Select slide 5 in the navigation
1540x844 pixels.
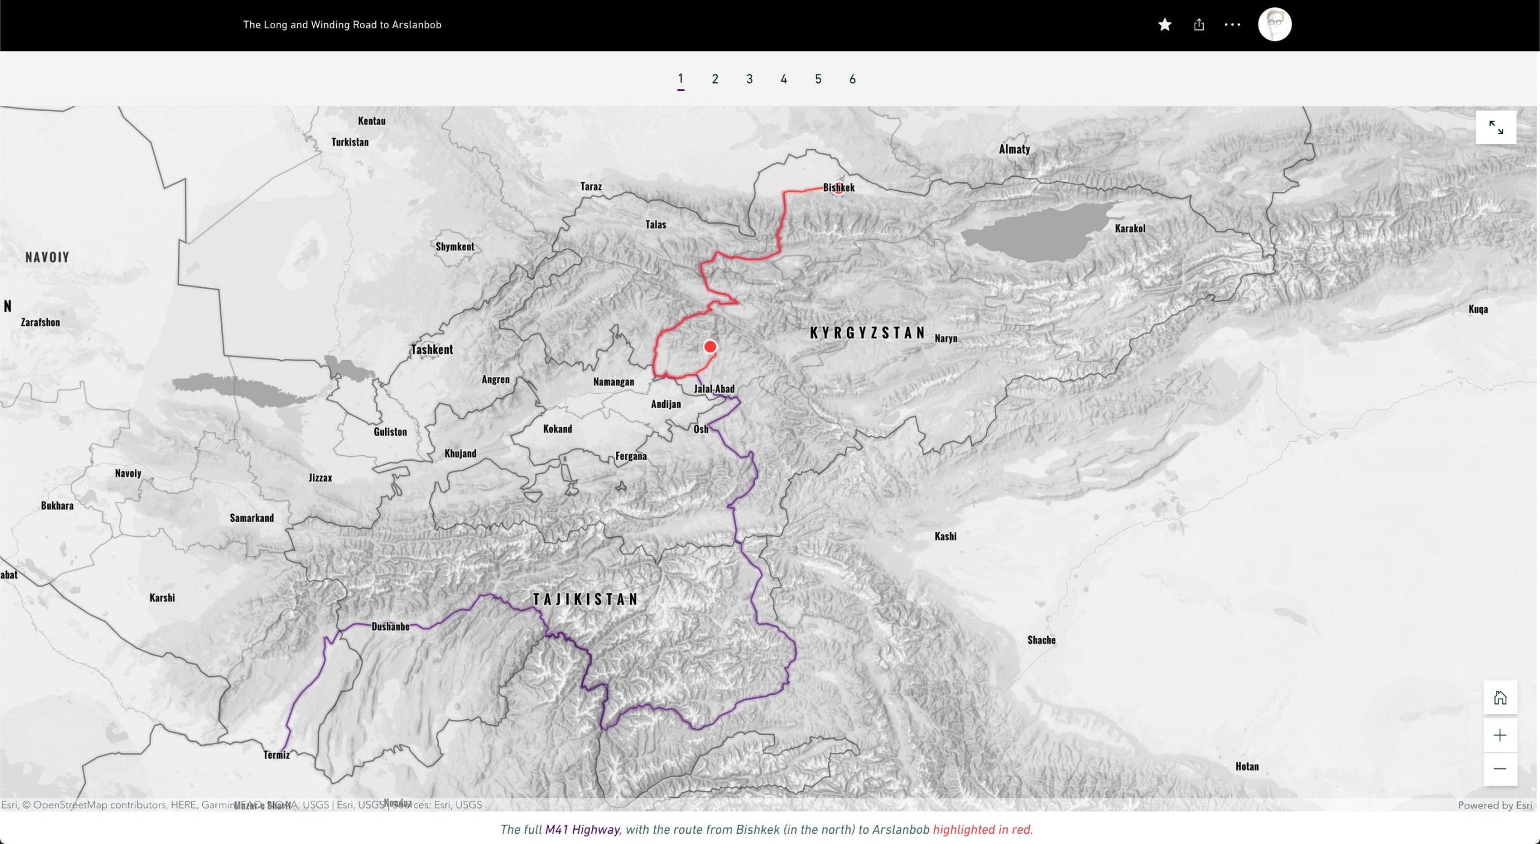[818, 79]
